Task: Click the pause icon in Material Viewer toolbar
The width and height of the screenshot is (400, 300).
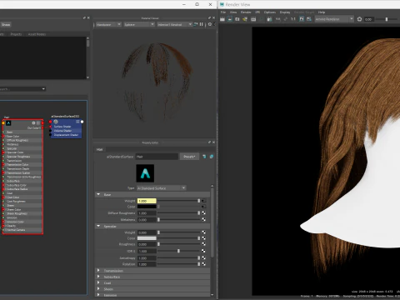Action: click(x=202, y=24)
